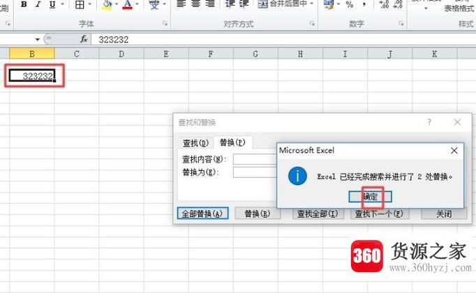This screenshot has width=476, height=293.
Task: Select column C header
Action: (77, 54)
